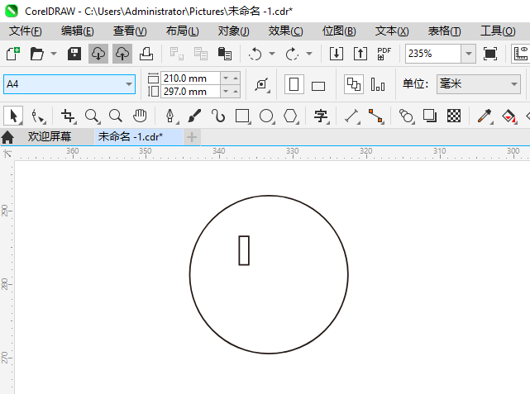530x394 pixels.
Task: Expand the Open recent dropdown arrow
Action: click(54, 54)
